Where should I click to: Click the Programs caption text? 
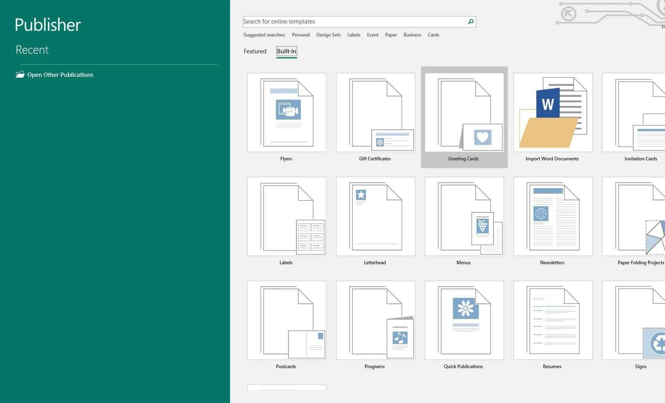(375, 367)
